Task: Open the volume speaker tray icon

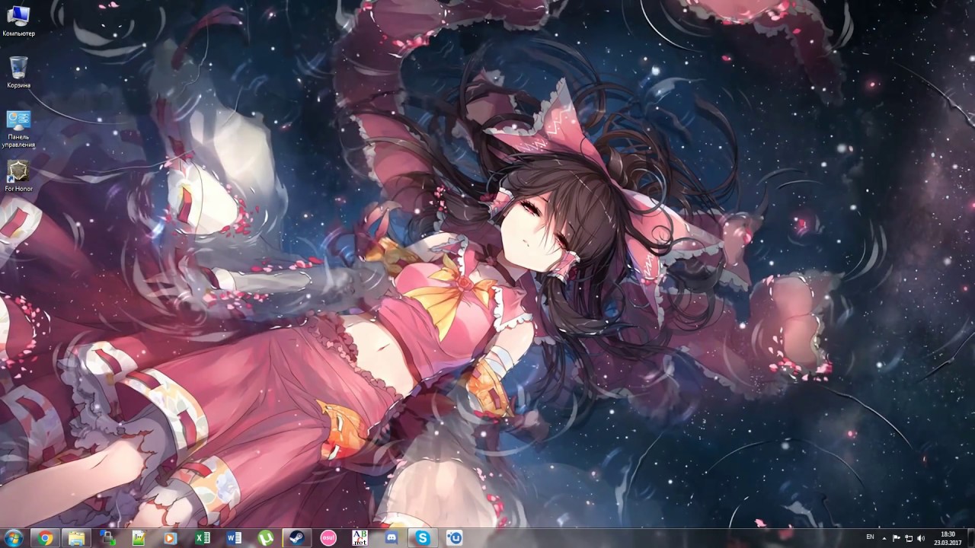Action: point(921,538)
